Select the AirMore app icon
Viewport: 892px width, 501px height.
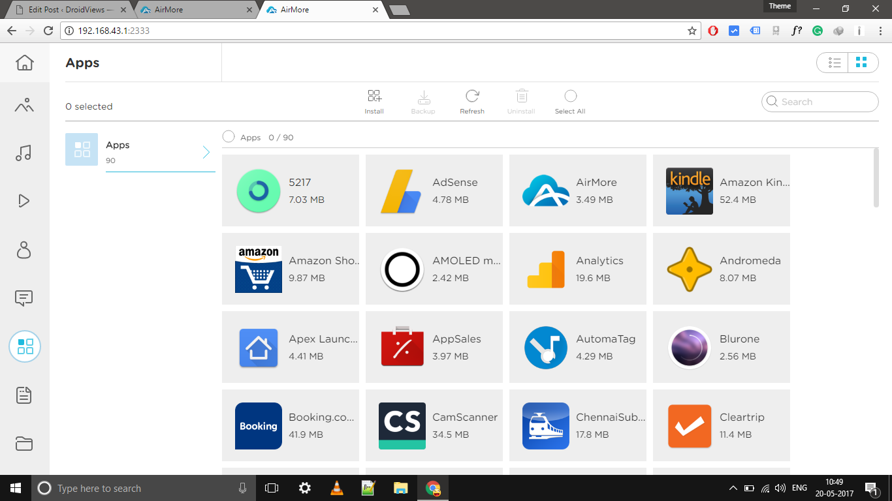point(545,191)
